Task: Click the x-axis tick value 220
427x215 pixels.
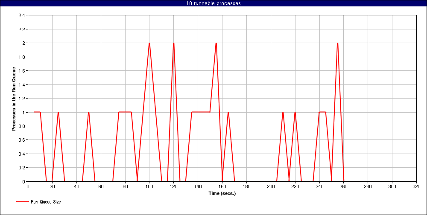Action: [295, 186]
